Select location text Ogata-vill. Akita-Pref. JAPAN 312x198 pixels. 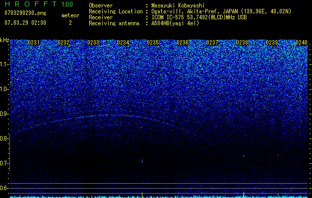tap(194, 11)
